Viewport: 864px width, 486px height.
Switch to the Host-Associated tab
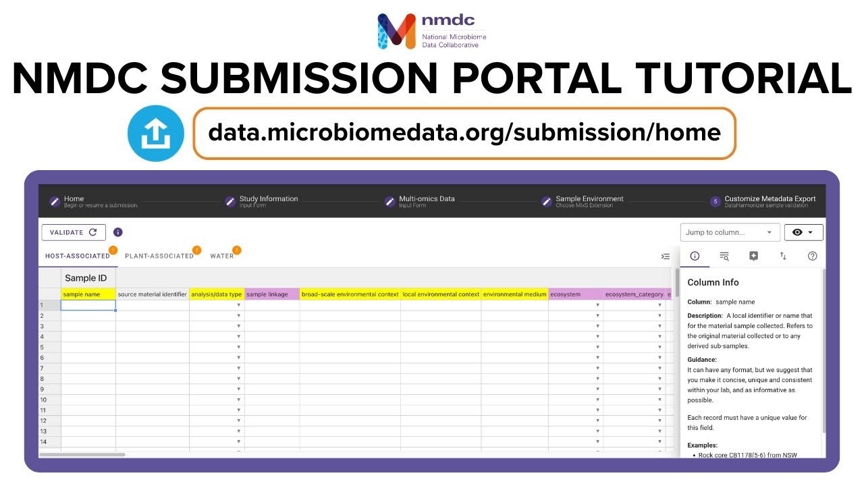coord(78,256)
